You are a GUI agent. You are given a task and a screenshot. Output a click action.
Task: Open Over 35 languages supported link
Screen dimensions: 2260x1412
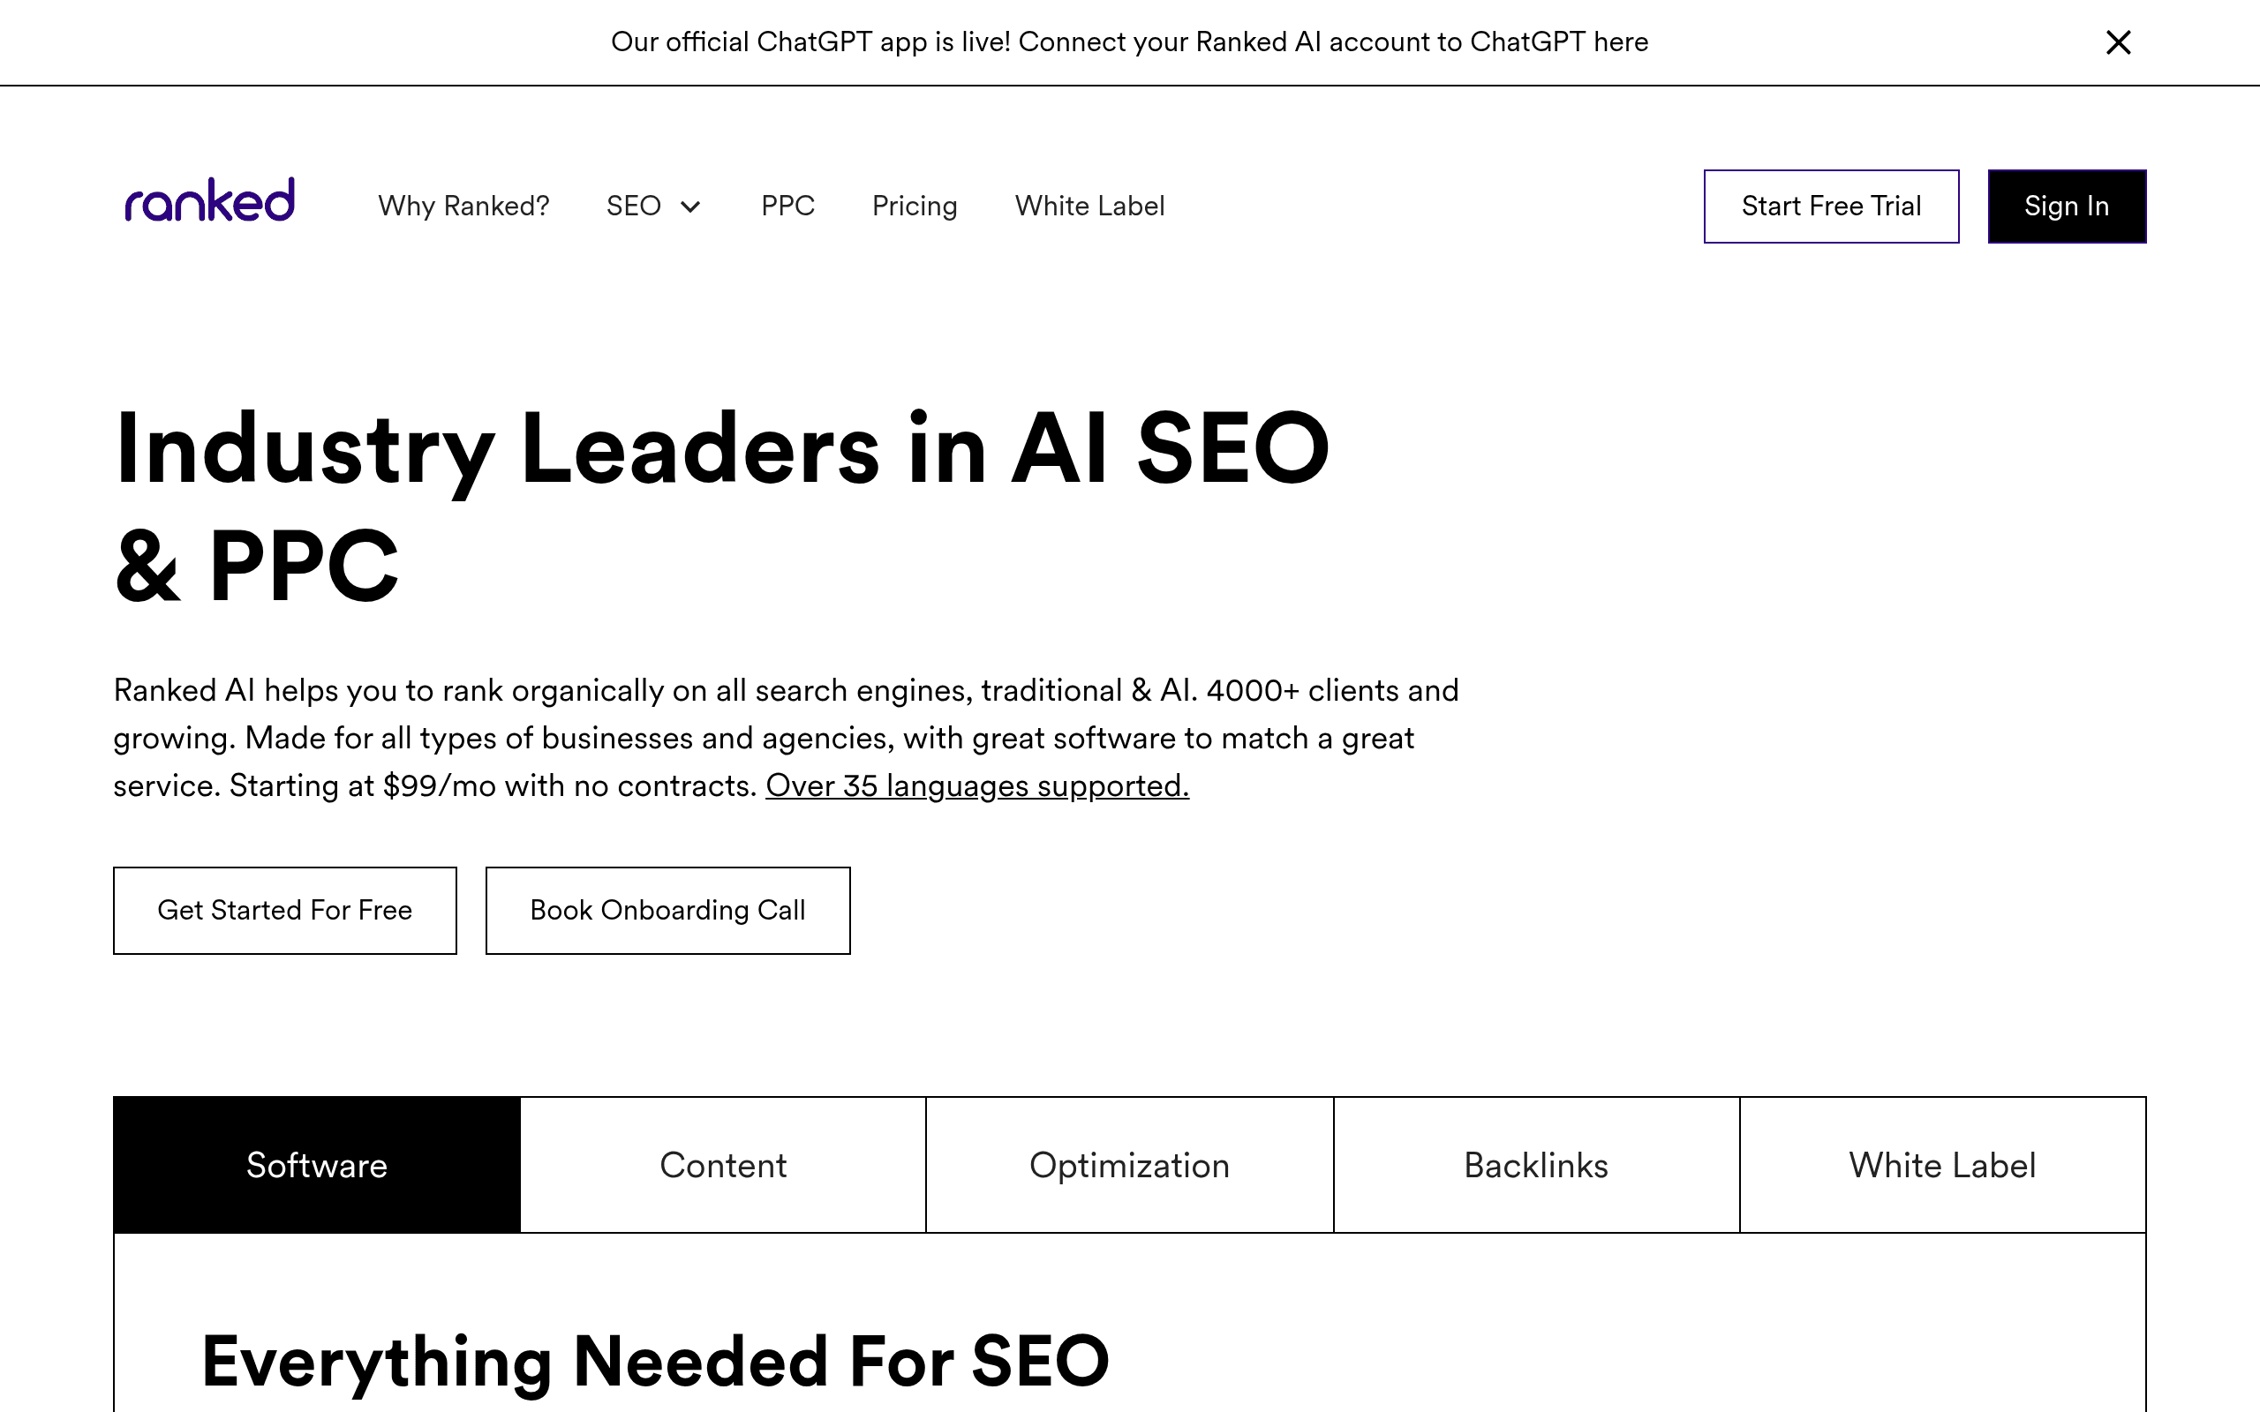[977, 786]
